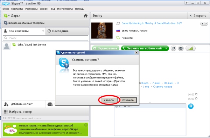Click the Skype logo in title bar
This screenshot has height=138, width=210.
6,4
